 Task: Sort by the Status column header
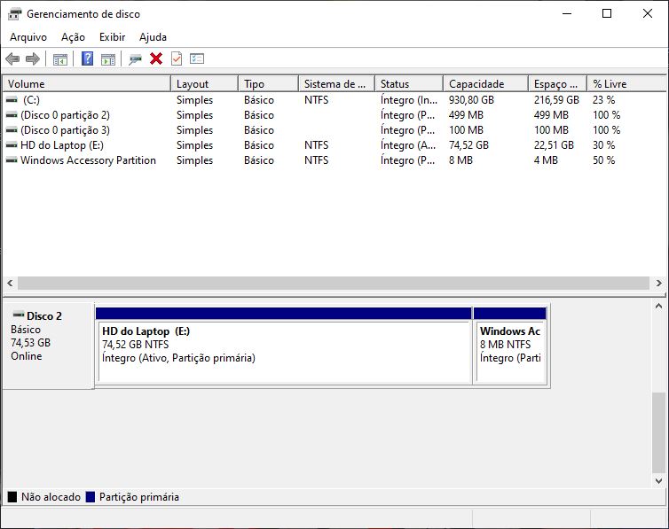pyautogui.click(x=409, y=83)
